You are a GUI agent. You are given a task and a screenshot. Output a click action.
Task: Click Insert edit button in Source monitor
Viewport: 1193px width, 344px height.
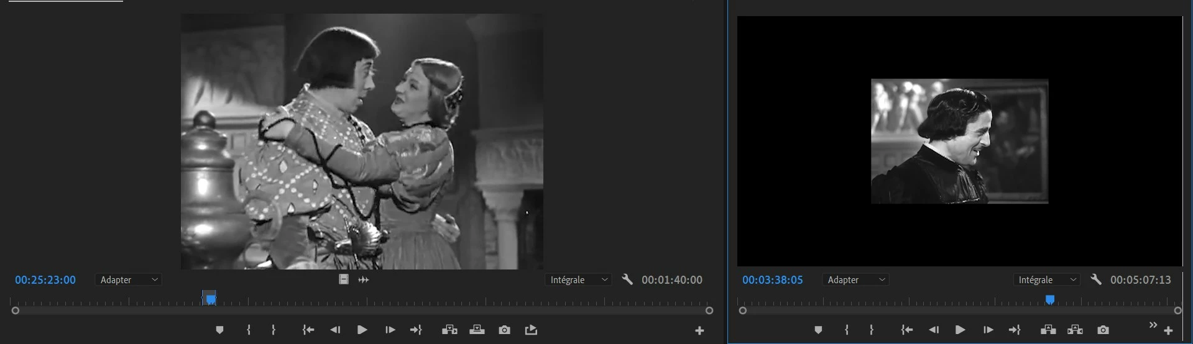click(x=449, y=330)
